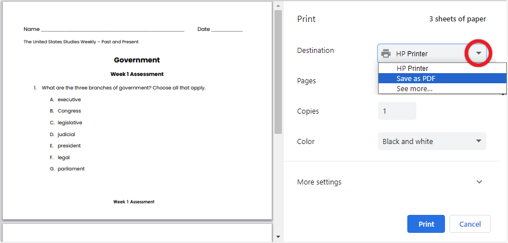This screenshot has width=508, height=243.
Task: Click the 3 sheets of paper text
Action: [457, 19]
